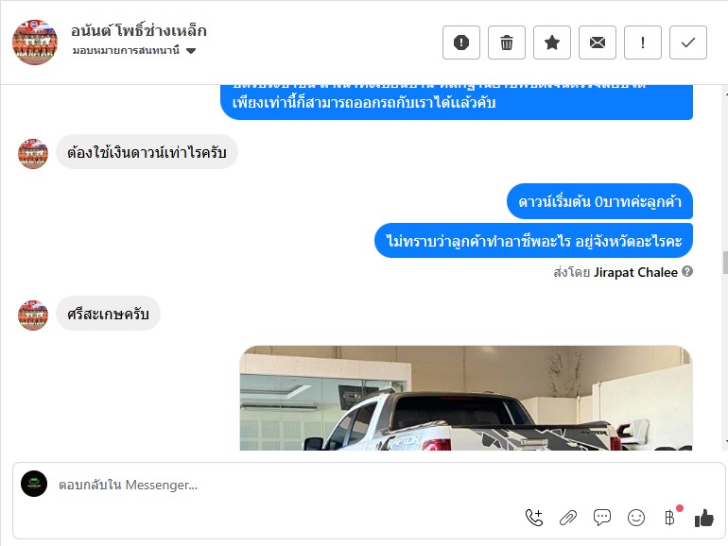The width and height of the screenshot is (728, 546).
Task: Click the chat scrollbar thumb
Action: 725,263
